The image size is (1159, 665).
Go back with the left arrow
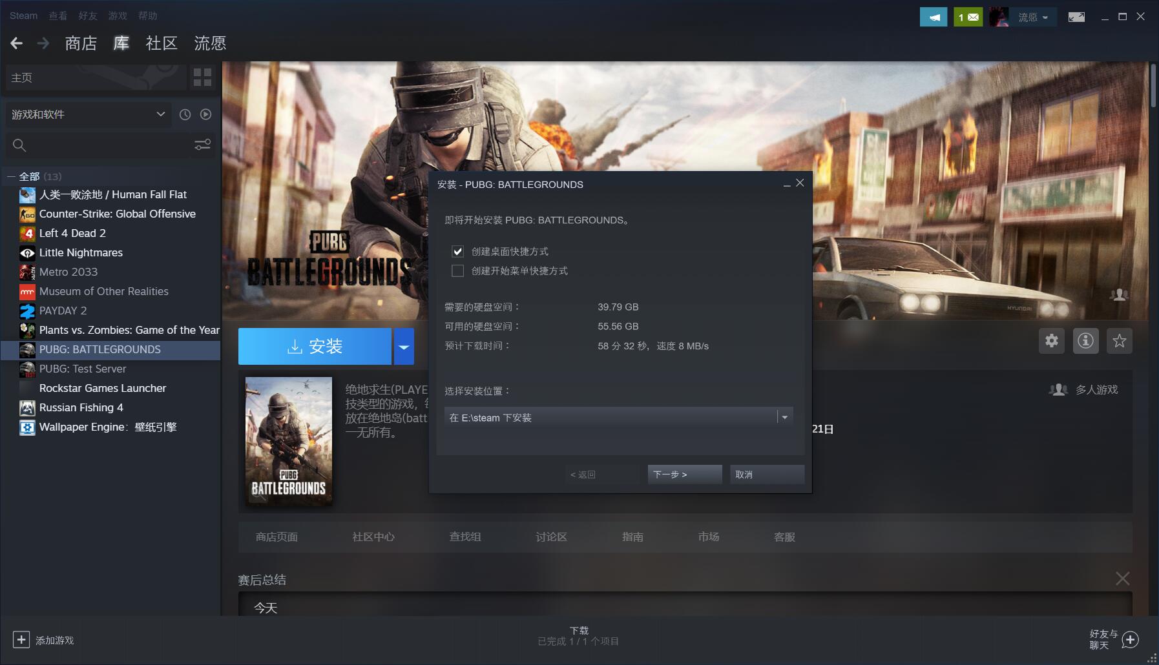17,43
